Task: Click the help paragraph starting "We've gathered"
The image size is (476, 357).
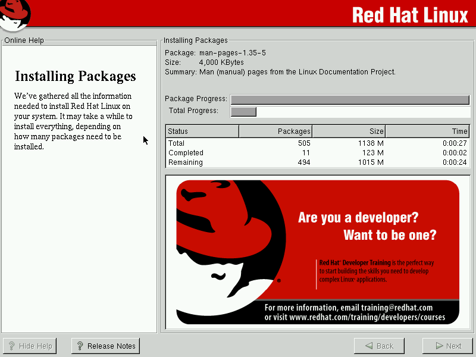Action: [x=73, y=121]
